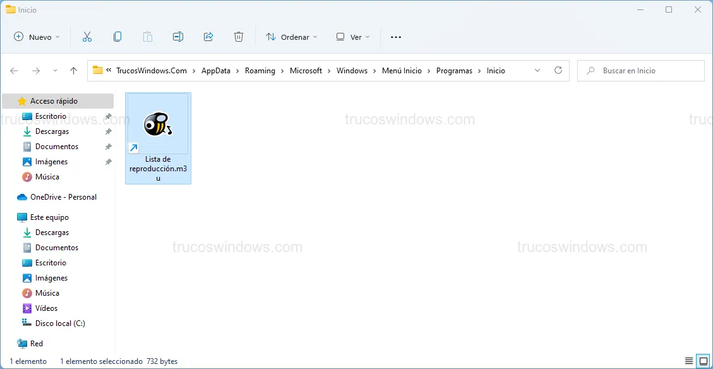713x369 pixels.
Task: Click the Cut scissors icon
Action: 87,37
